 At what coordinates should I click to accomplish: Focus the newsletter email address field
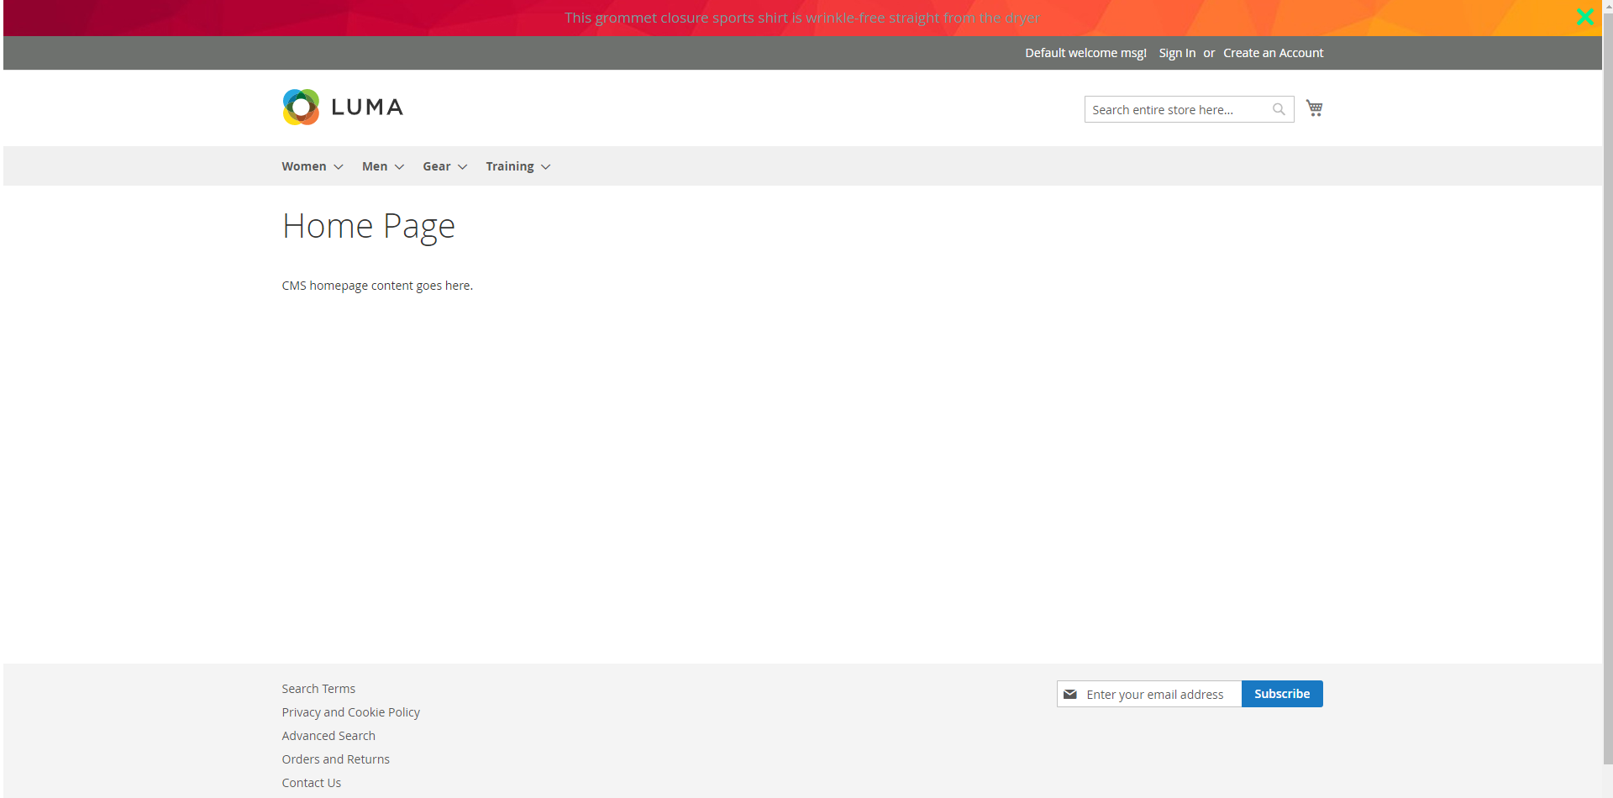1159,695
